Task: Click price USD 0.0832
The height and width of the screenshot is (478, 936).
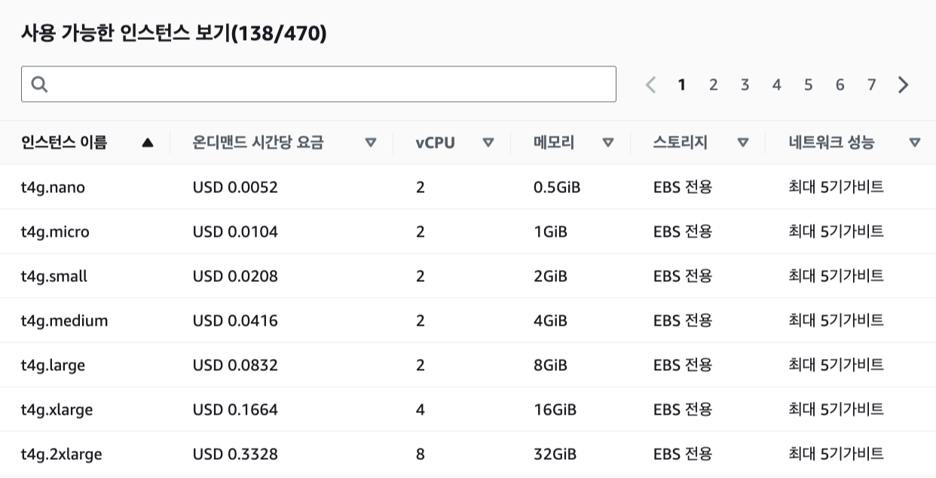Action: tap(235, 365)
